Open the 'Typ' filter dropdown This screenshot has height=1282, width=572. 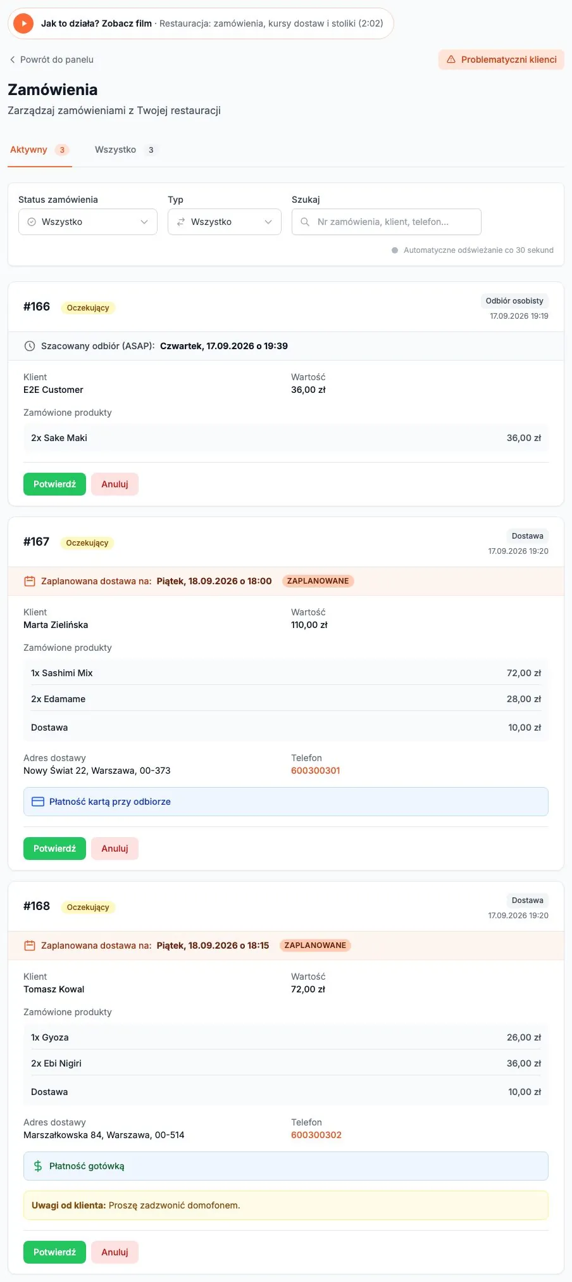tap(225, 222)
